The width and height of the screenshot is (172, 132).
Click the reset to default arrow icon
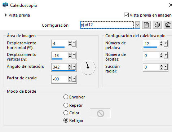pyautogui.click(x=168, y=25)
